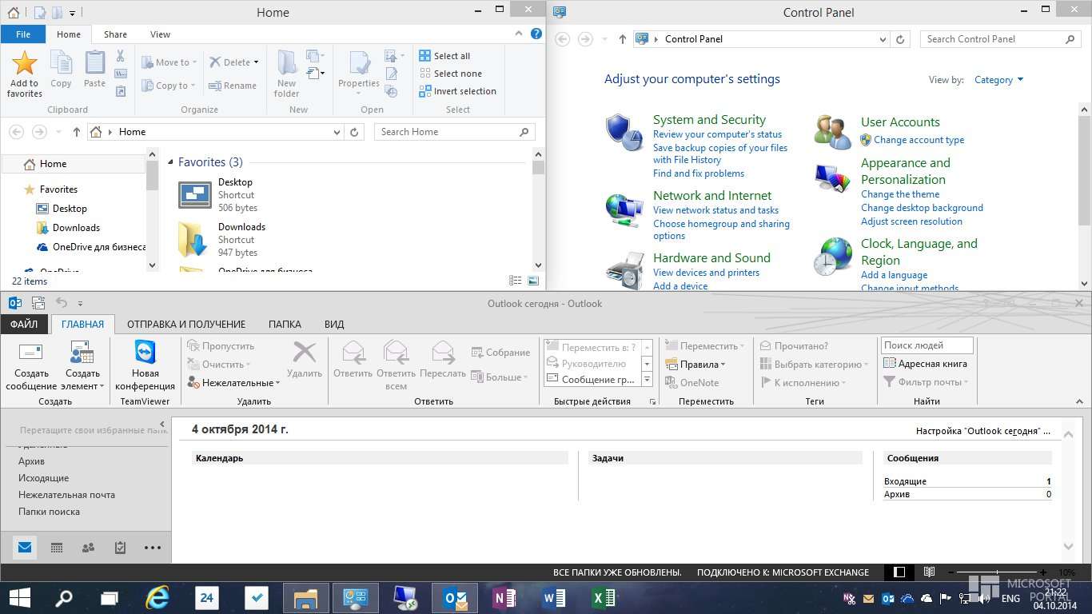Open the Address Book in Outlook ribbon

click(925, 364)
